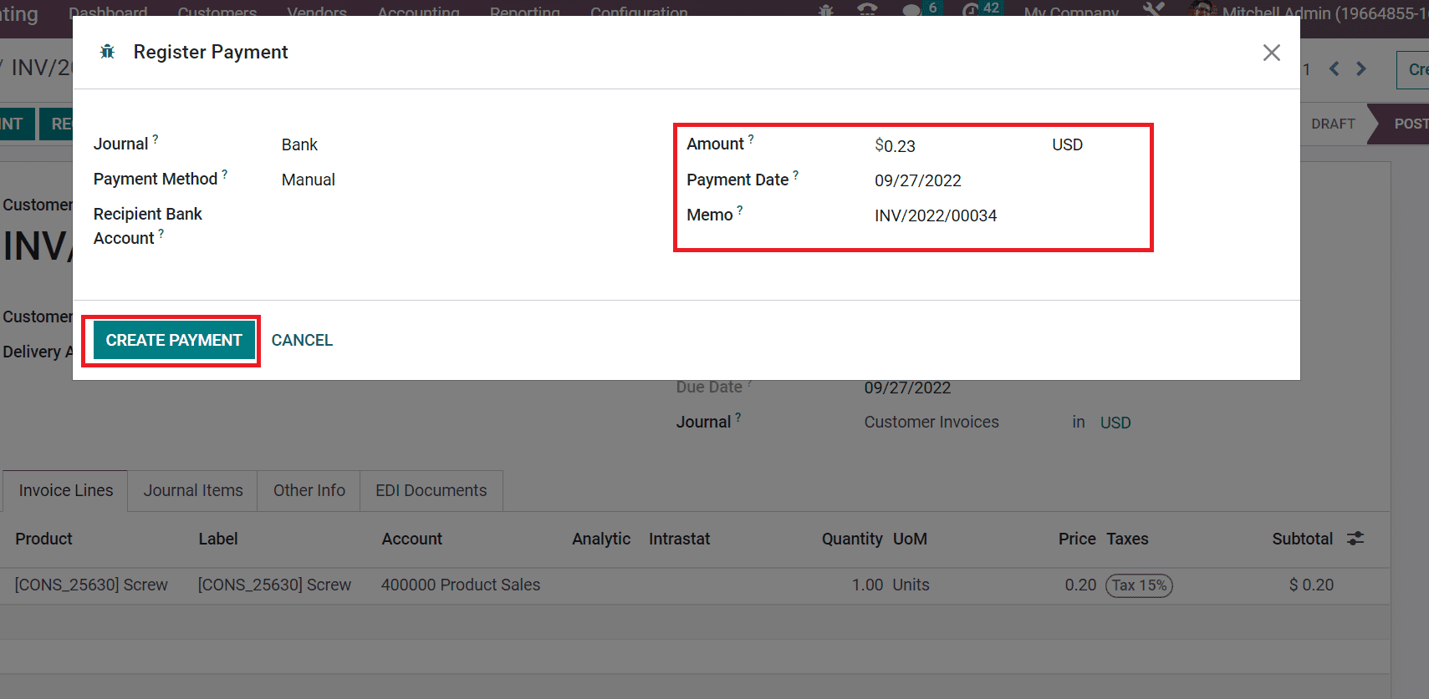Open the Configuration menu
Viewport: 1429px width, 699px height.
pyautogui.click(x=639, y=12)
